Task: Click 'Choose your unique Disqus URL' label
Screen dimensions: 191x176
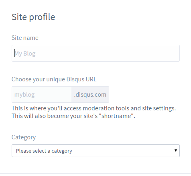Action: tap(54, 79)
